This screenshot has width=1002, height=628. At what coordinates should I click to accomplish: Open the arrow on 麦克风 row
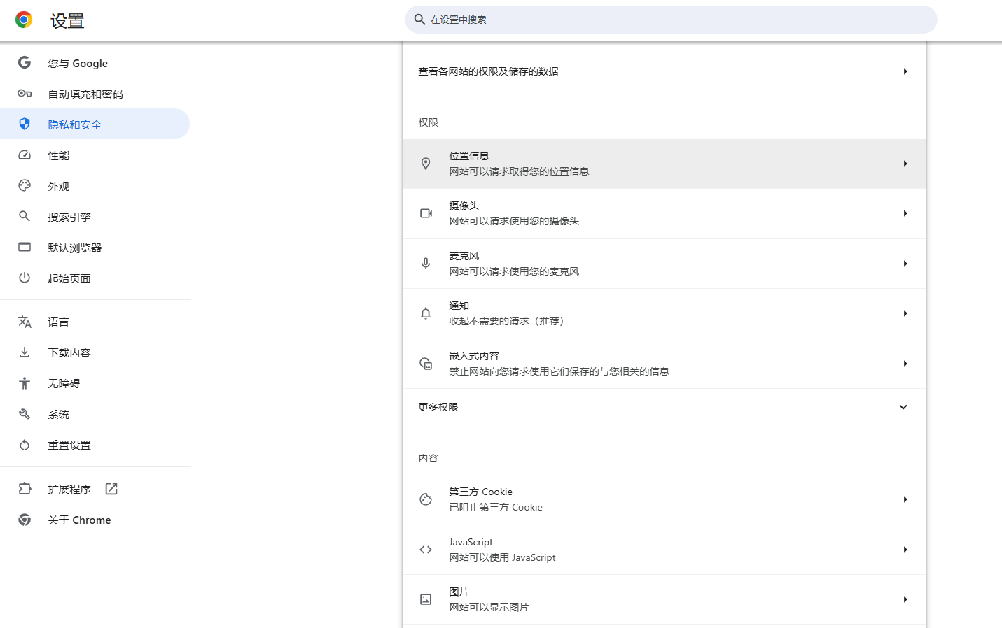905,264
